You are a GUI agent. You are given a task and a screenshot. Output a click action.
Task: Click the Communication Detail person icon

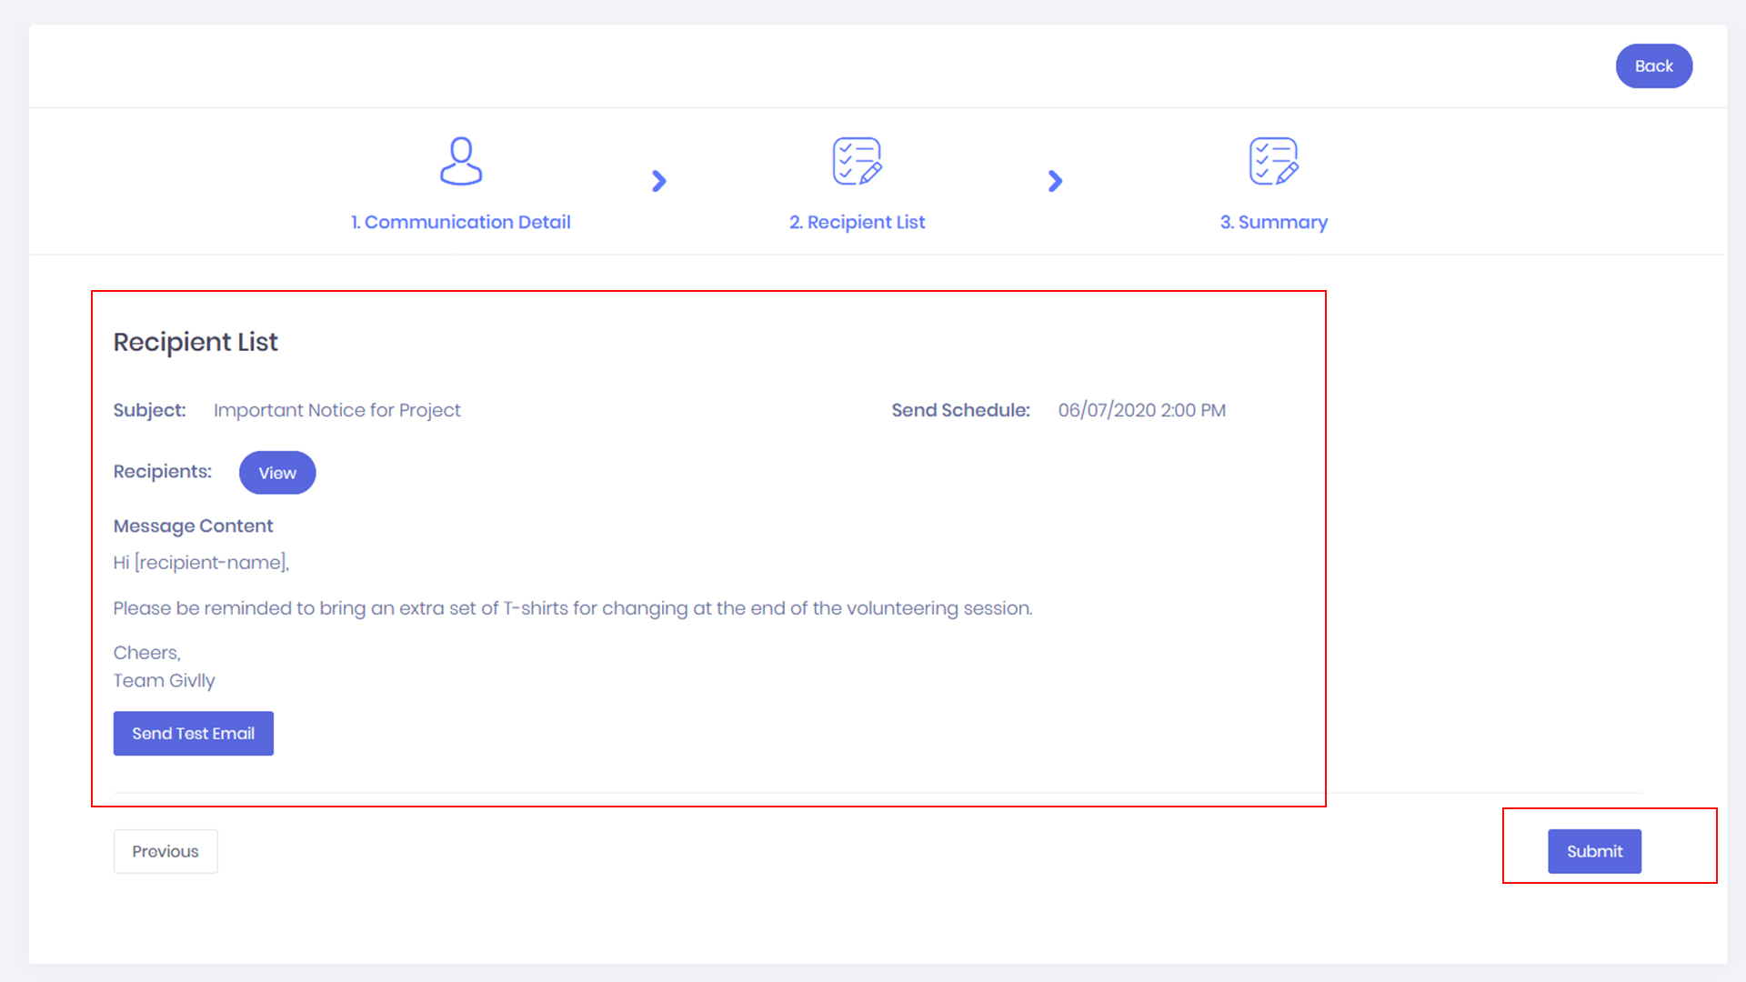point(461,161)
